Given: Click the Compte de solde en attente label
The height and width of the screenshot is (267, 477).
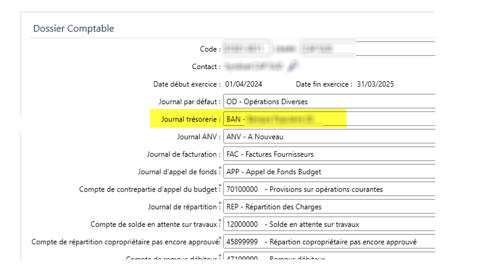Looking at the screenshot, I should (x=154, y=224).
